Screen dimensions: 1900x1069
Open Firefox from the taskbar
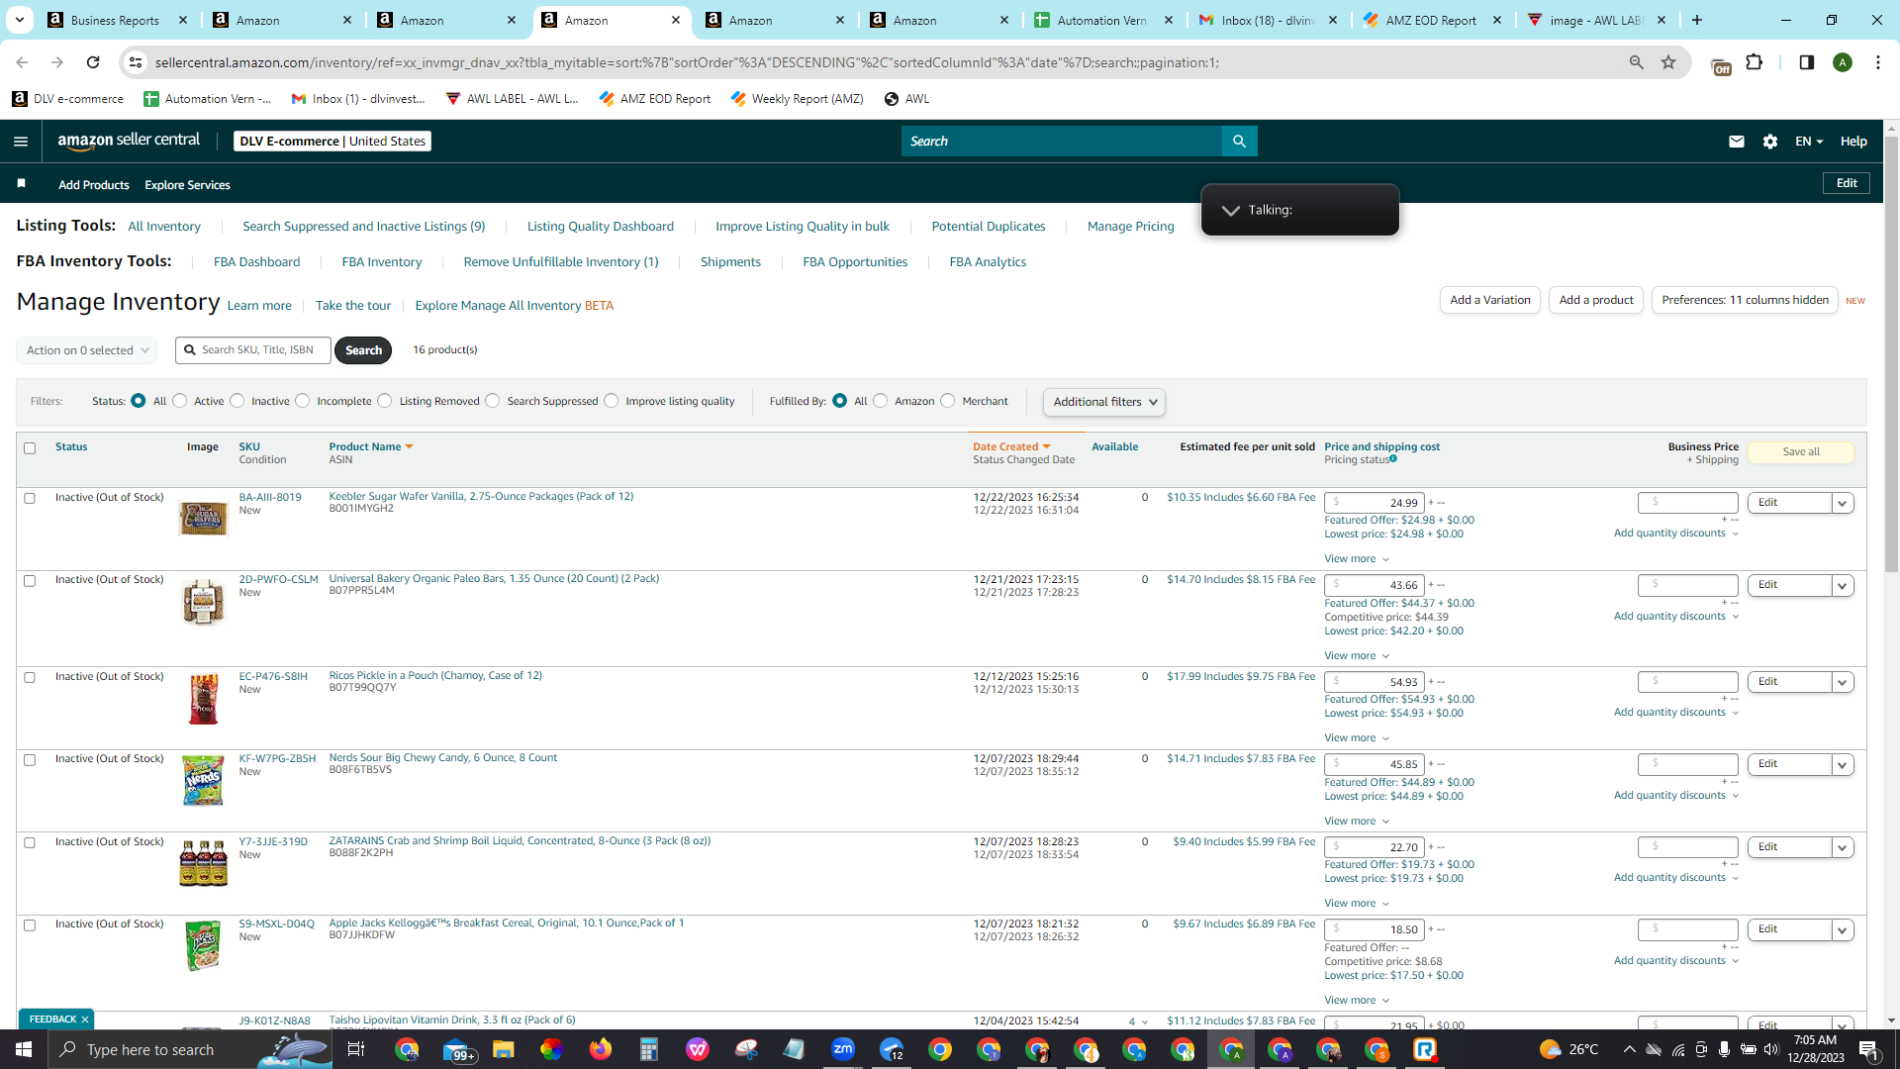(x=600, y=1049)
